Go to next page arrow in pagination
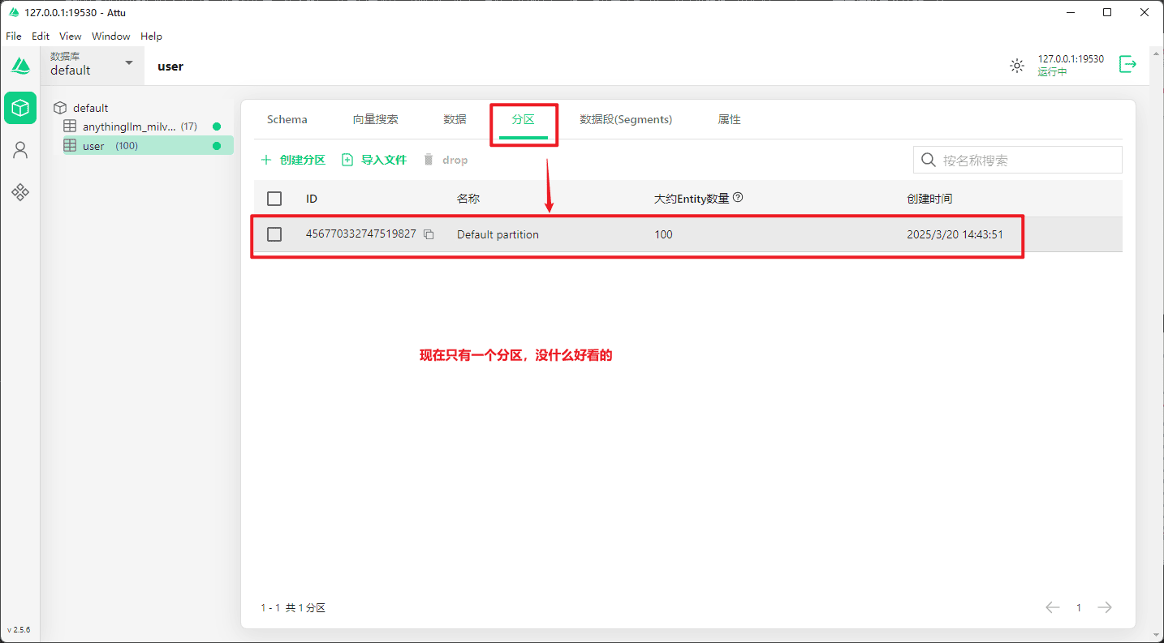The width and height of the screenshot is (1164, 643). pyautogui.click(x=1104, y=607)
